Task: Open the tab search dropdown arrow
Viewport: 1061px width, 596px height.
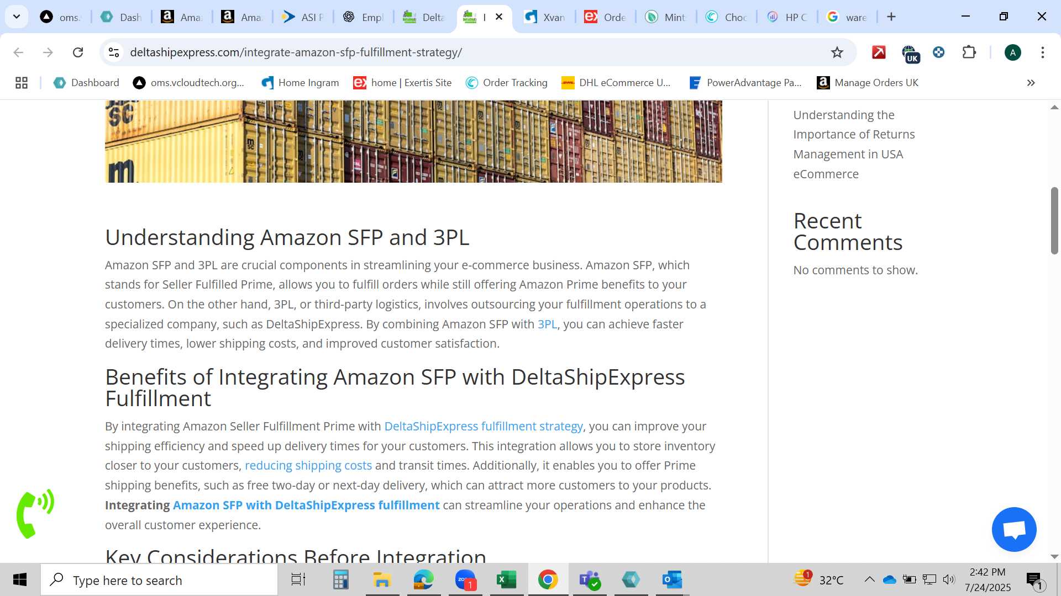Action: click(x=17, y=17)
